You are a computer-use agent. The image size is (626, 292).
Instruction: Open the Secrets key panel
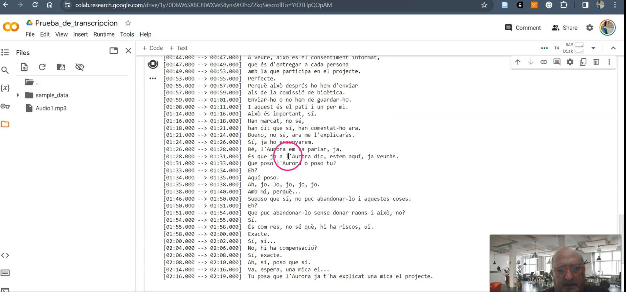pos(5,106)
